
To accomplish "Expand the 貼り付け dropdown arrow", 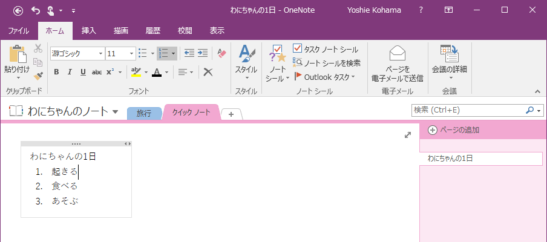I will (18, 78).
